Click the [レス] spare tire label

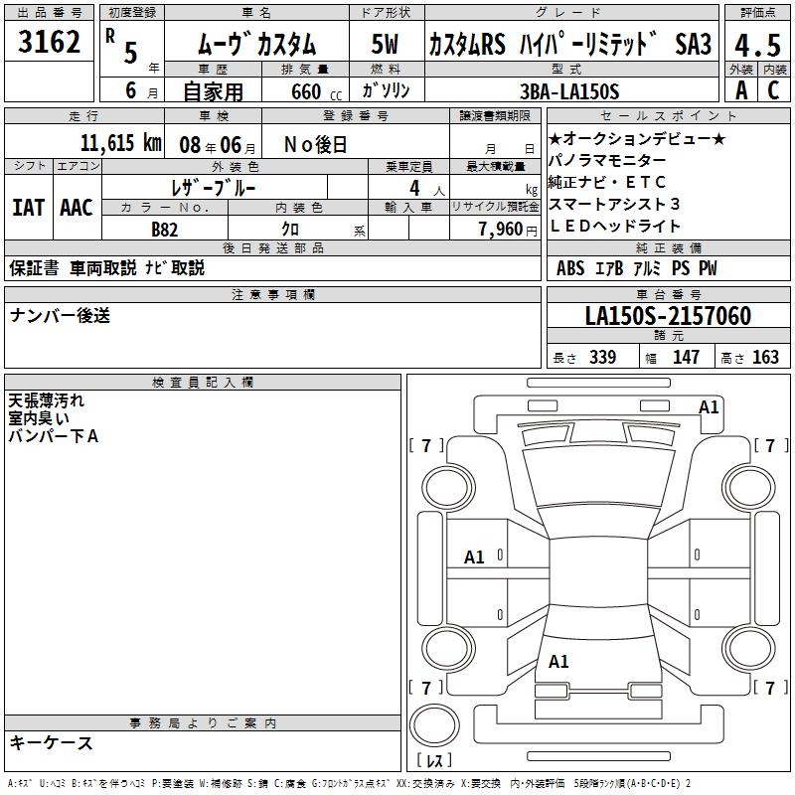[434, 760]
